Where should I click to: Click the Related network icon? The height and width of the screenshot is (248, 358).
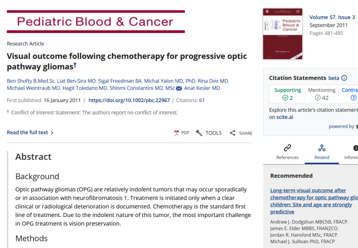coord(322,148)
